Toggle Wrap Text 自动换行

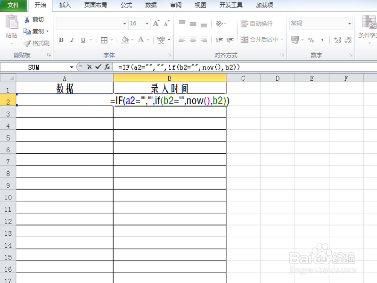[x=256, y=24]
